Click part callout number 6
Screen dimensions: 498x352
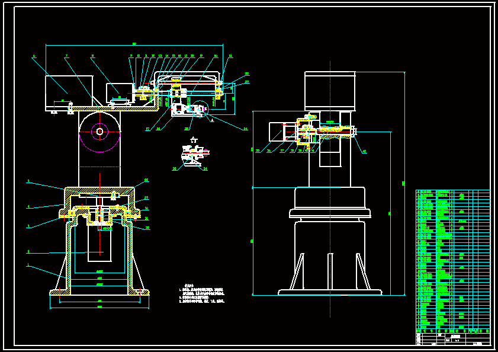point(34,56)
